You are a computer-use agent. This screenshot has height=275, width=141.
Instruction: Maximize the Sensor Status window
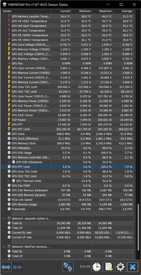pyautogui.click(x=121, y=4)
